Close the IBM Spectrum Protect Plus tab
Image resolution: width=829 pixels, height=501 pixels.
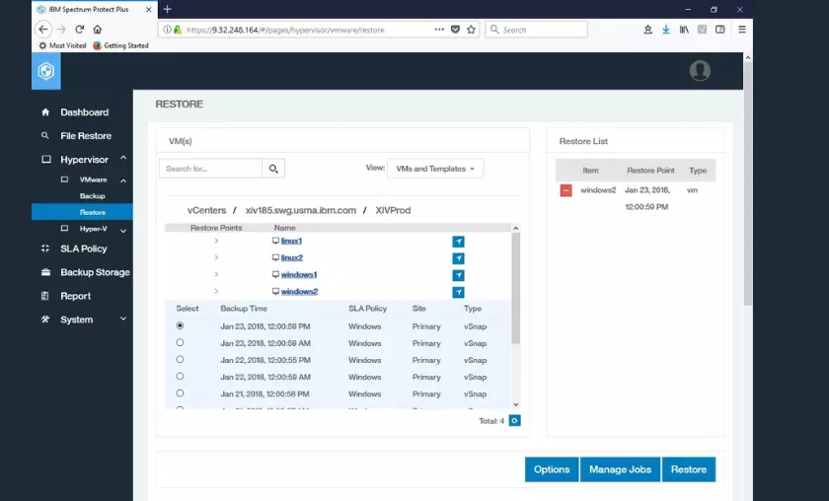[149, 10]
